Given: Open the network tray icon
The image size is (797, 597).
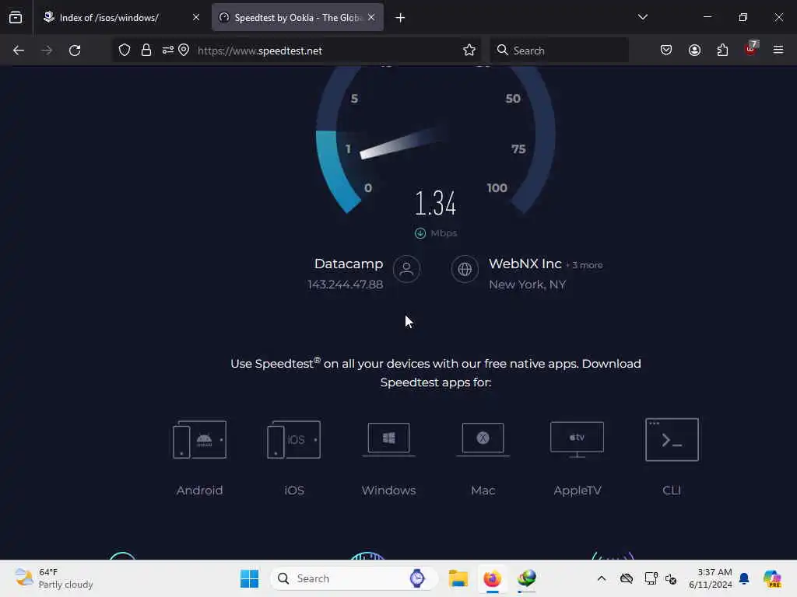Looking at the screenshot, I should pyautogui.click(x=651, y=578).
